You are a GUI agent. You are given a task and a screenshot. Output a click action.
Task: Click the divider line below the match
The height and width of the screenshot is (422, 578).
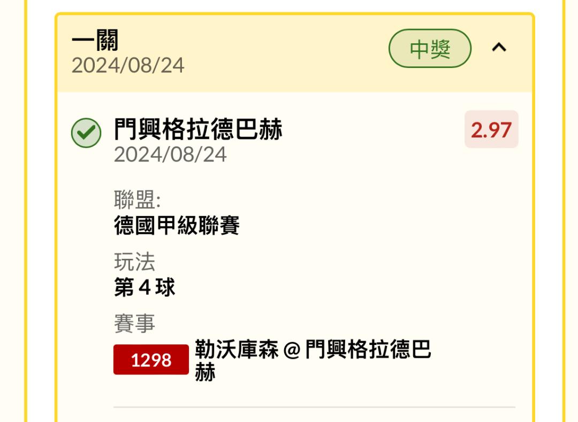[x=314, y=408]
